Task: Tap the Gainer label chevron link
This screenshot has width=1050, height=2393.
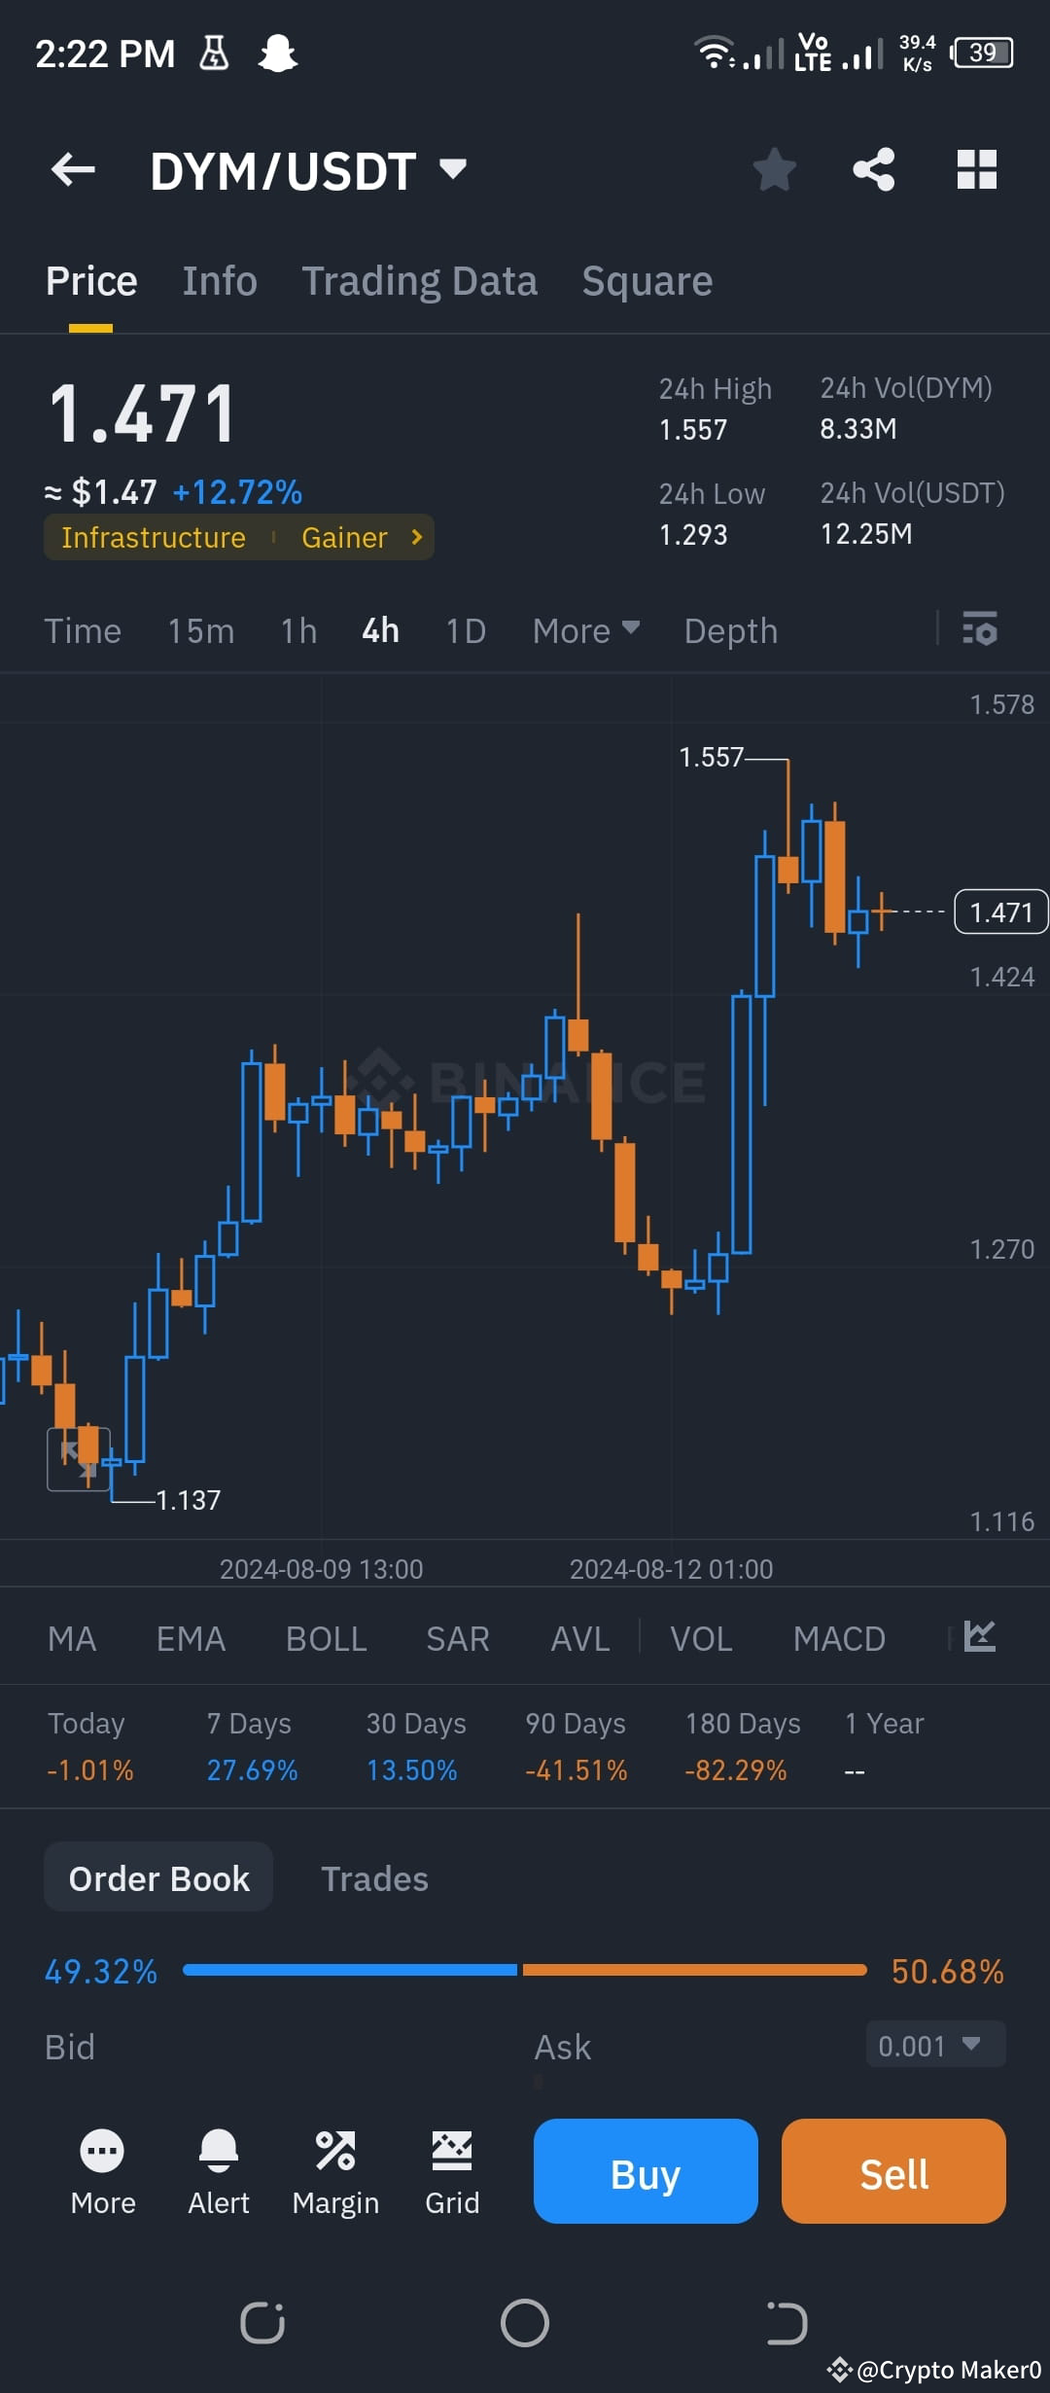Action: [x=415, y=536]
